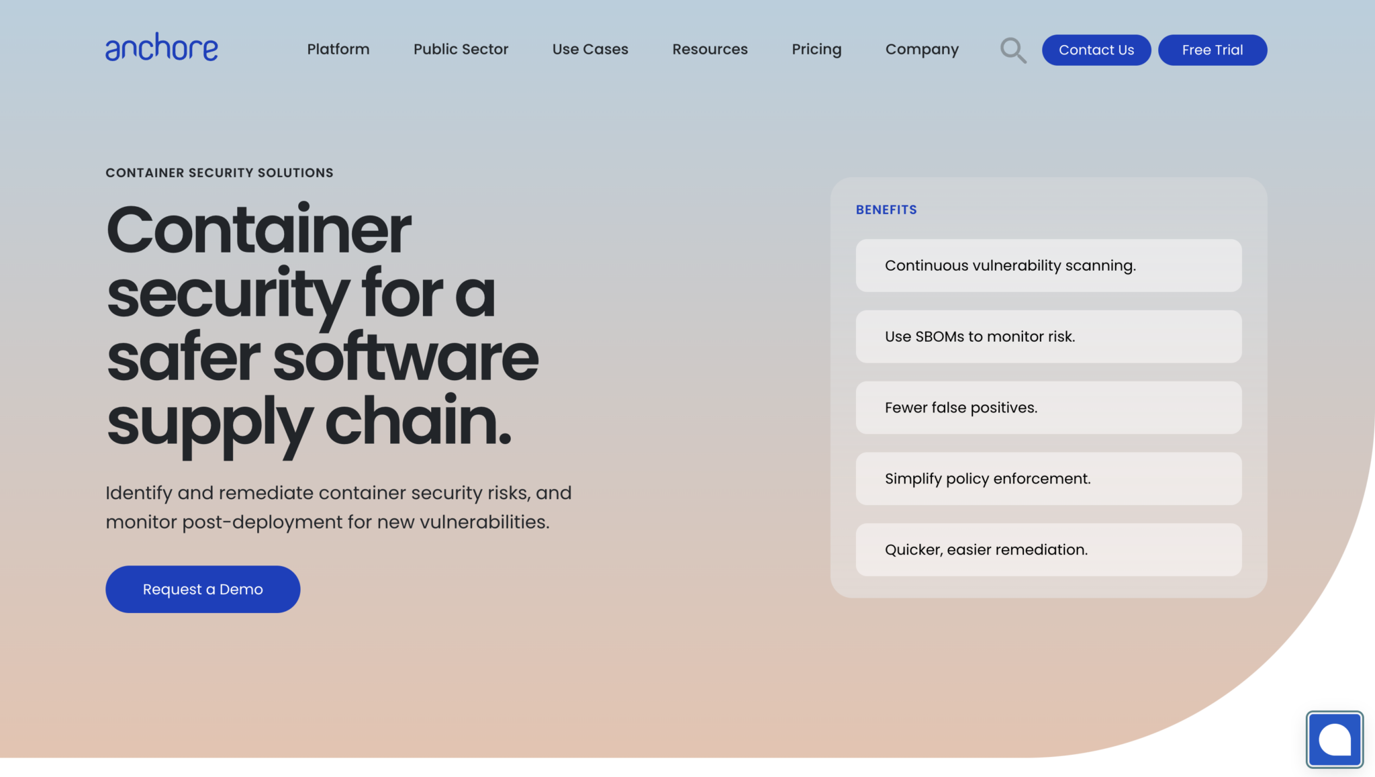Select the Fewer false positives benefit
The image size is (1375, 777).
tap(1047, 408)
